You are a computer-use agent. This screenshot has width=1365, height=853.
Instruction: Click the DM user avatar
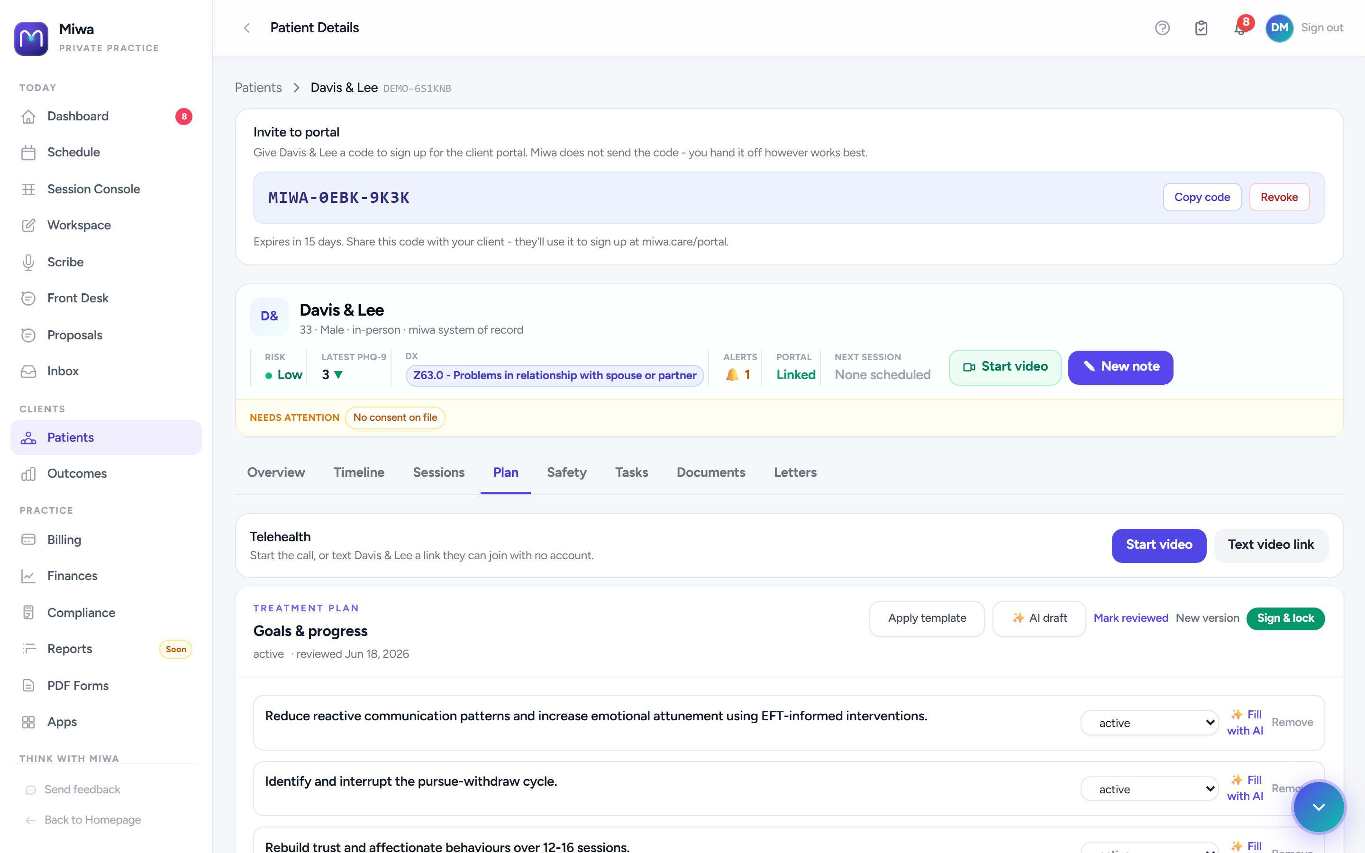click(1279, 27)
